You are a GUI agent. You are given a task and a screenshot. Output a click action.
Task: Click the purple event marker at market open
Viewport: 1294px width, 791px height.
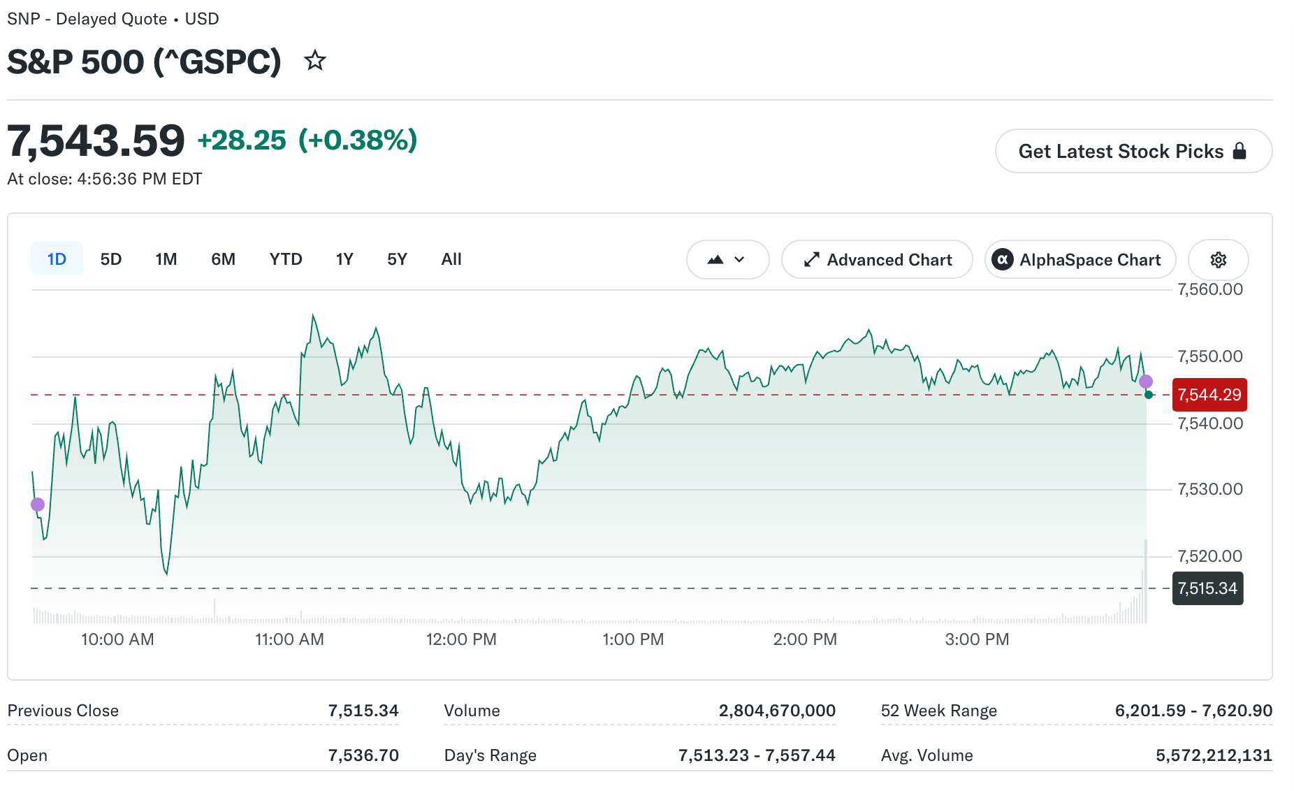pos(38,505)
